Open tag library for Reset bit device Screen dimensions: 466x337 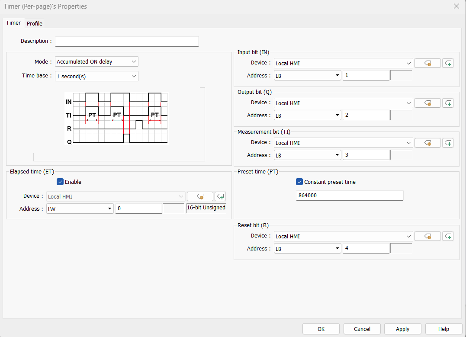click(427, 236)
